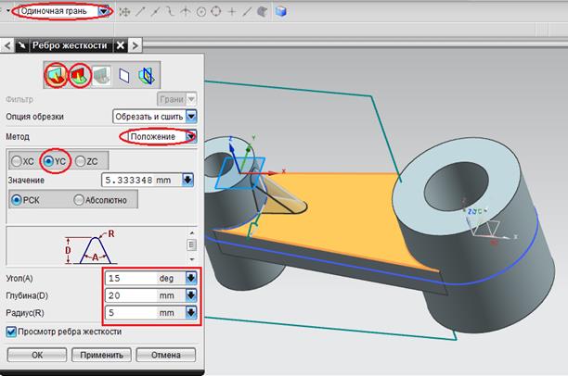Select the XC radio button

click(17, 161)
